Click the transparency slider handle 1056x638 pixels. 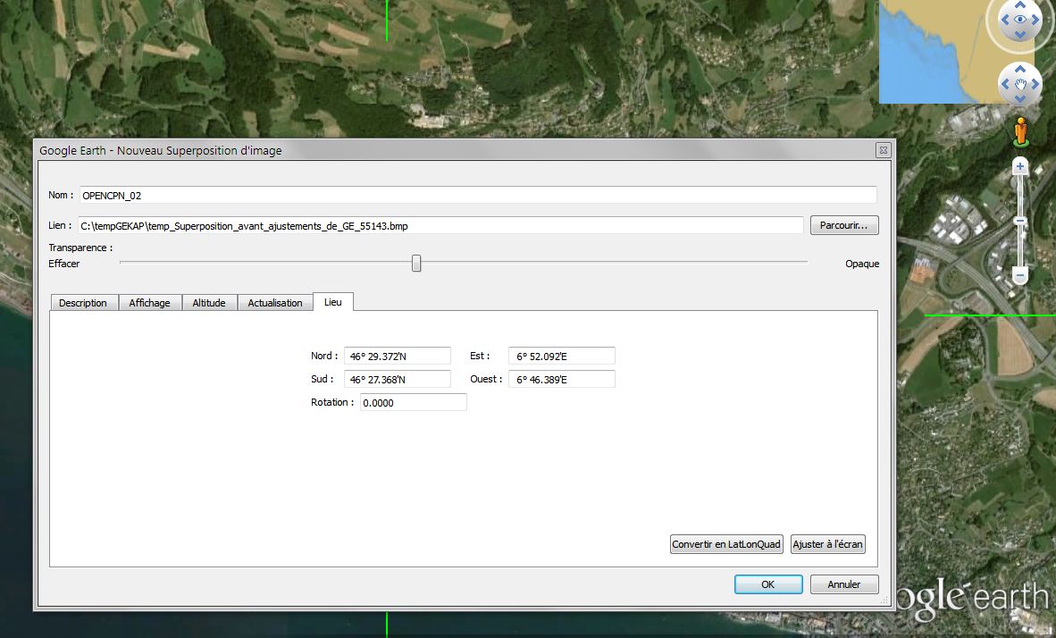[416, 264]
